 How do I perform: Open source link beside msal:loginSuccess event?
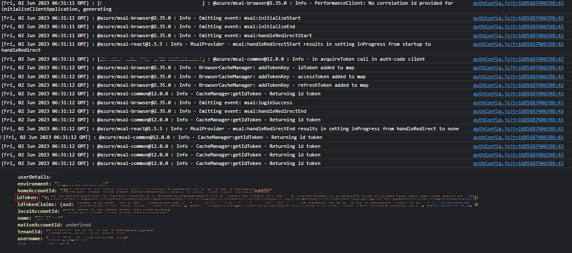point(518,103)
